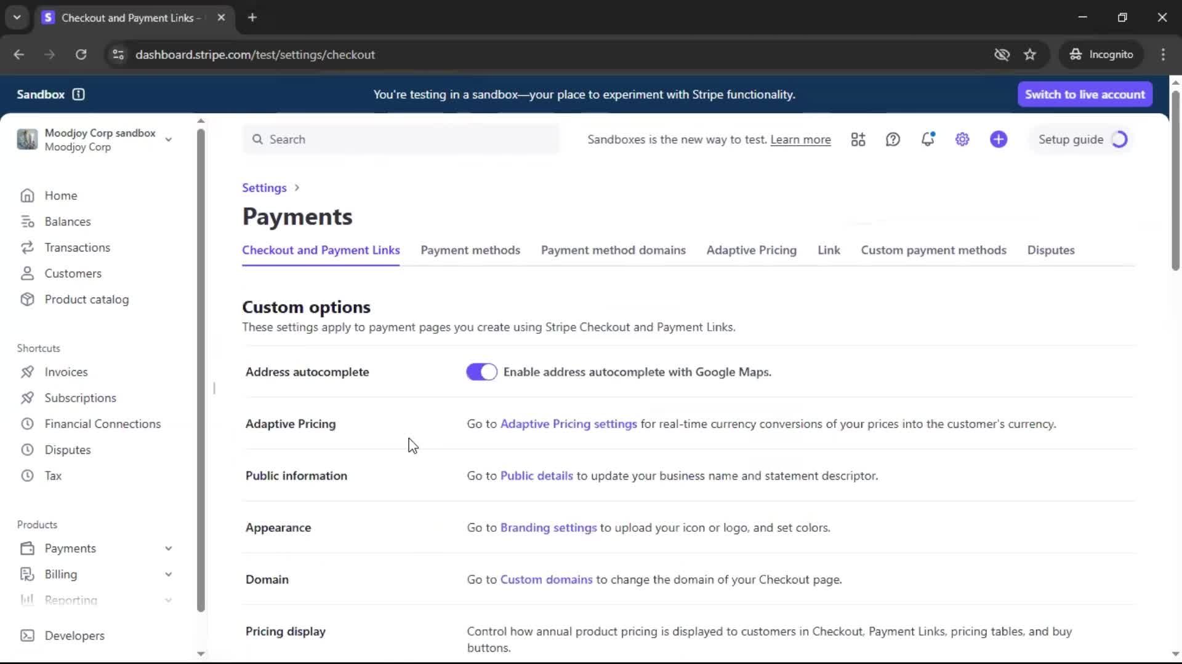Open the Stripe apps grid icon
This screenshot has height=664, width=1182.
point(858,140)
